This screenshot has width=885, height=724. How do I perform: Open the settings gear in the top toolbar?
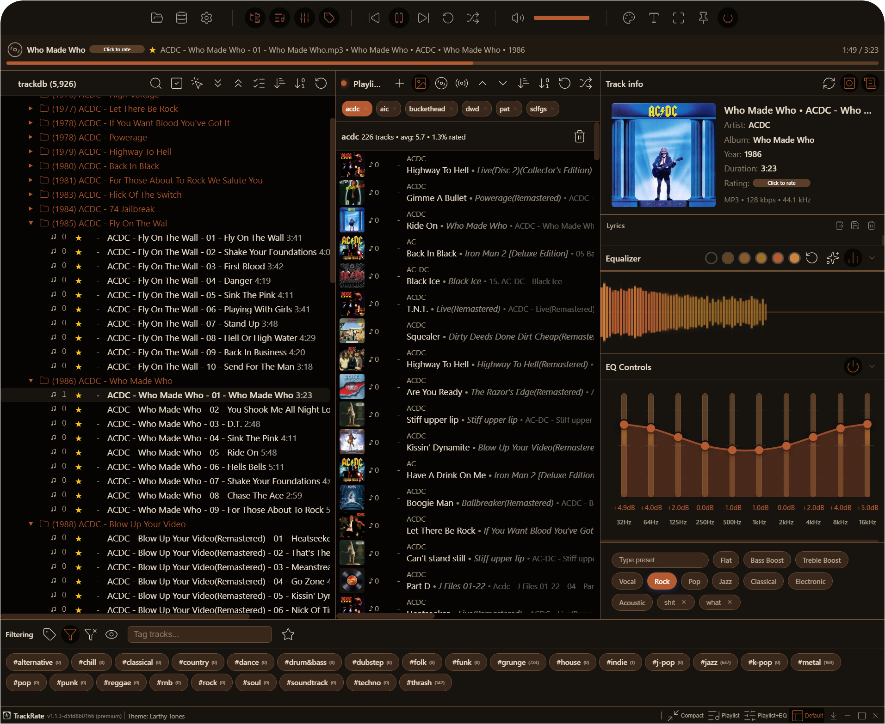point(207,18)
